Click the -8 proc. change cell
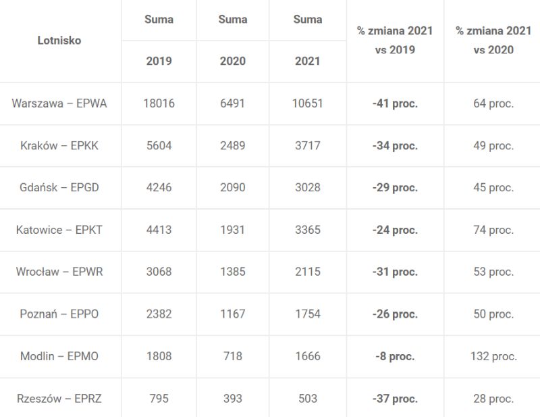Viewport: 540px width, 417px height. click(x=395, y=356)
